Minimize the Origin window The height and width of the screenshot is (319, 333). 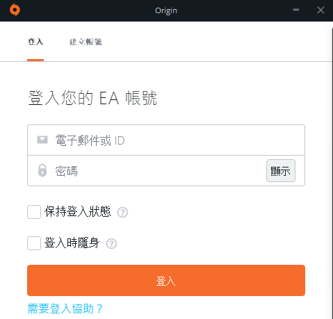point(296,10)
